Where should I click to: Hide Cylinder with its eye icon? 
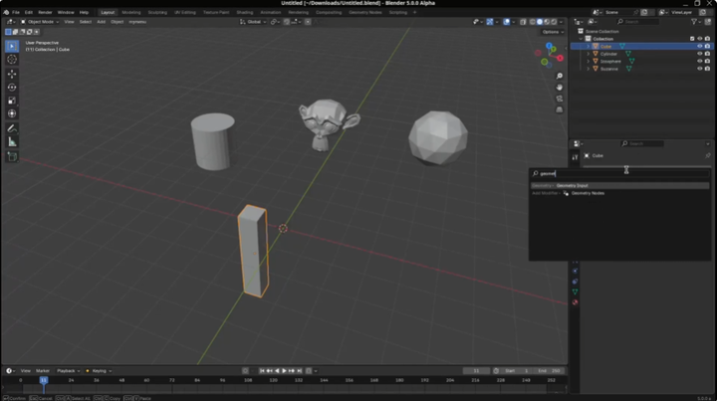pyautogui.click(x=700, y=54)
